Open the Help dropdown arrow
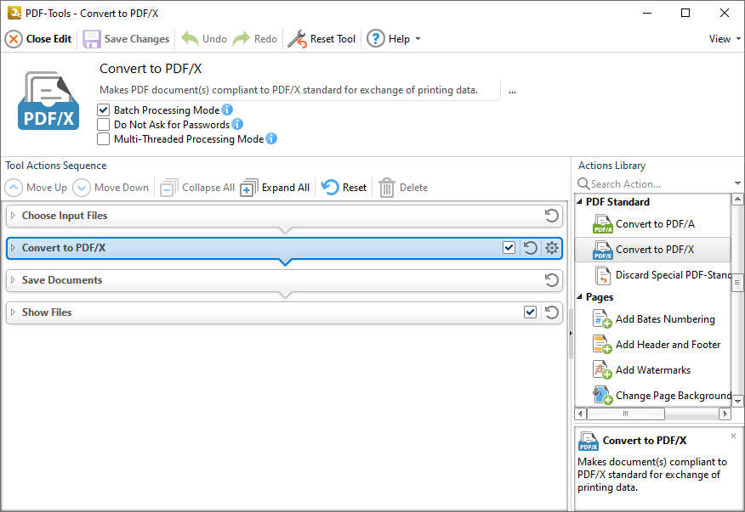Viewport: 745px width, 512px height. (418, 39)
